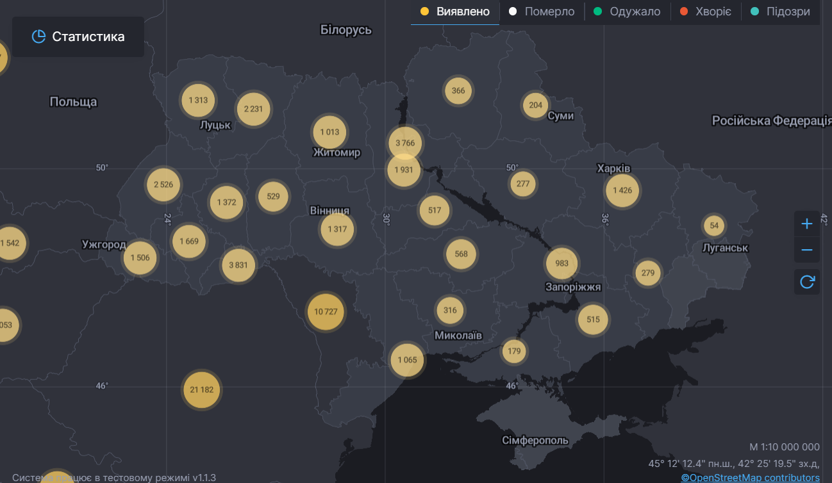Image resolution: width=832 pixels, height=483 pixels.
Task: Click the Польща country label
Action: click(73, 102)
